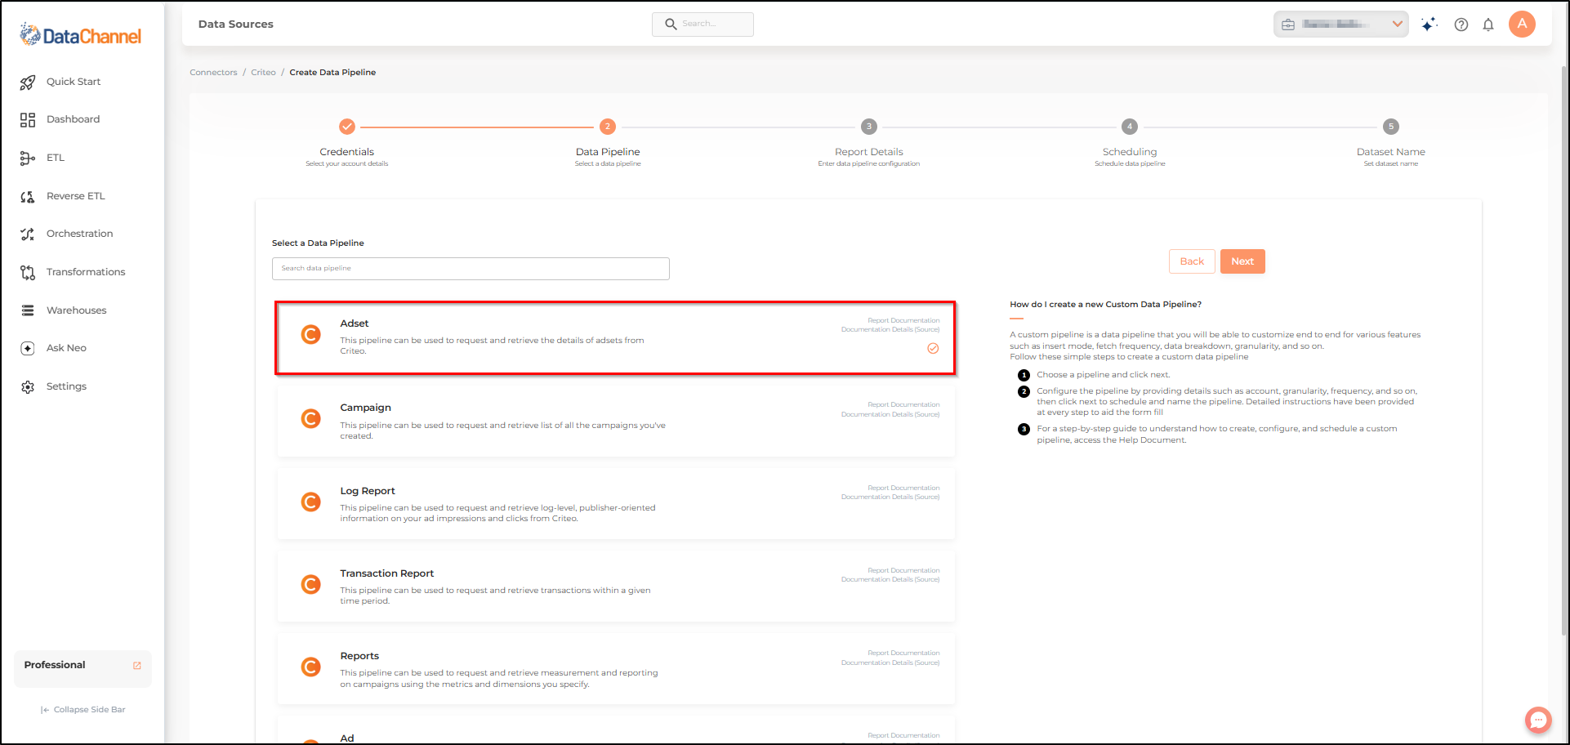Collapse the side bar
1570x745 pixels.
point(83,710)
